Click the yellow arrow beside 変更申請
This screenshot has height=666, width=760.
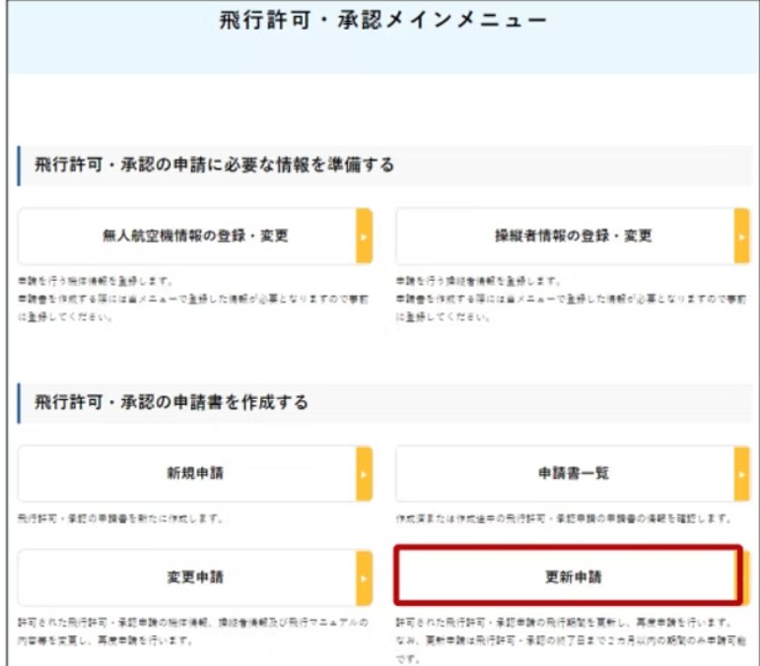tap(364, 577)
